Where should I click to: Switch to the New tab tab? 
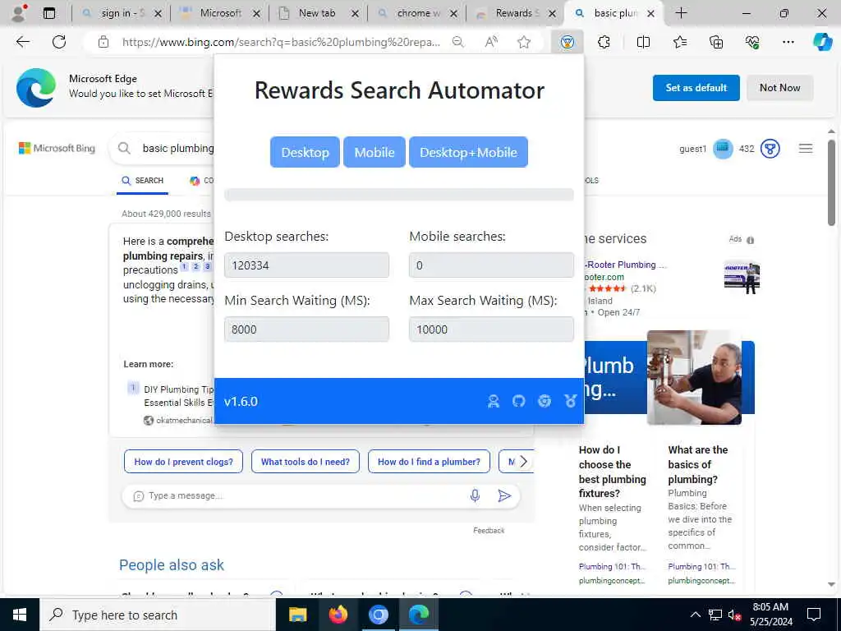318,13
